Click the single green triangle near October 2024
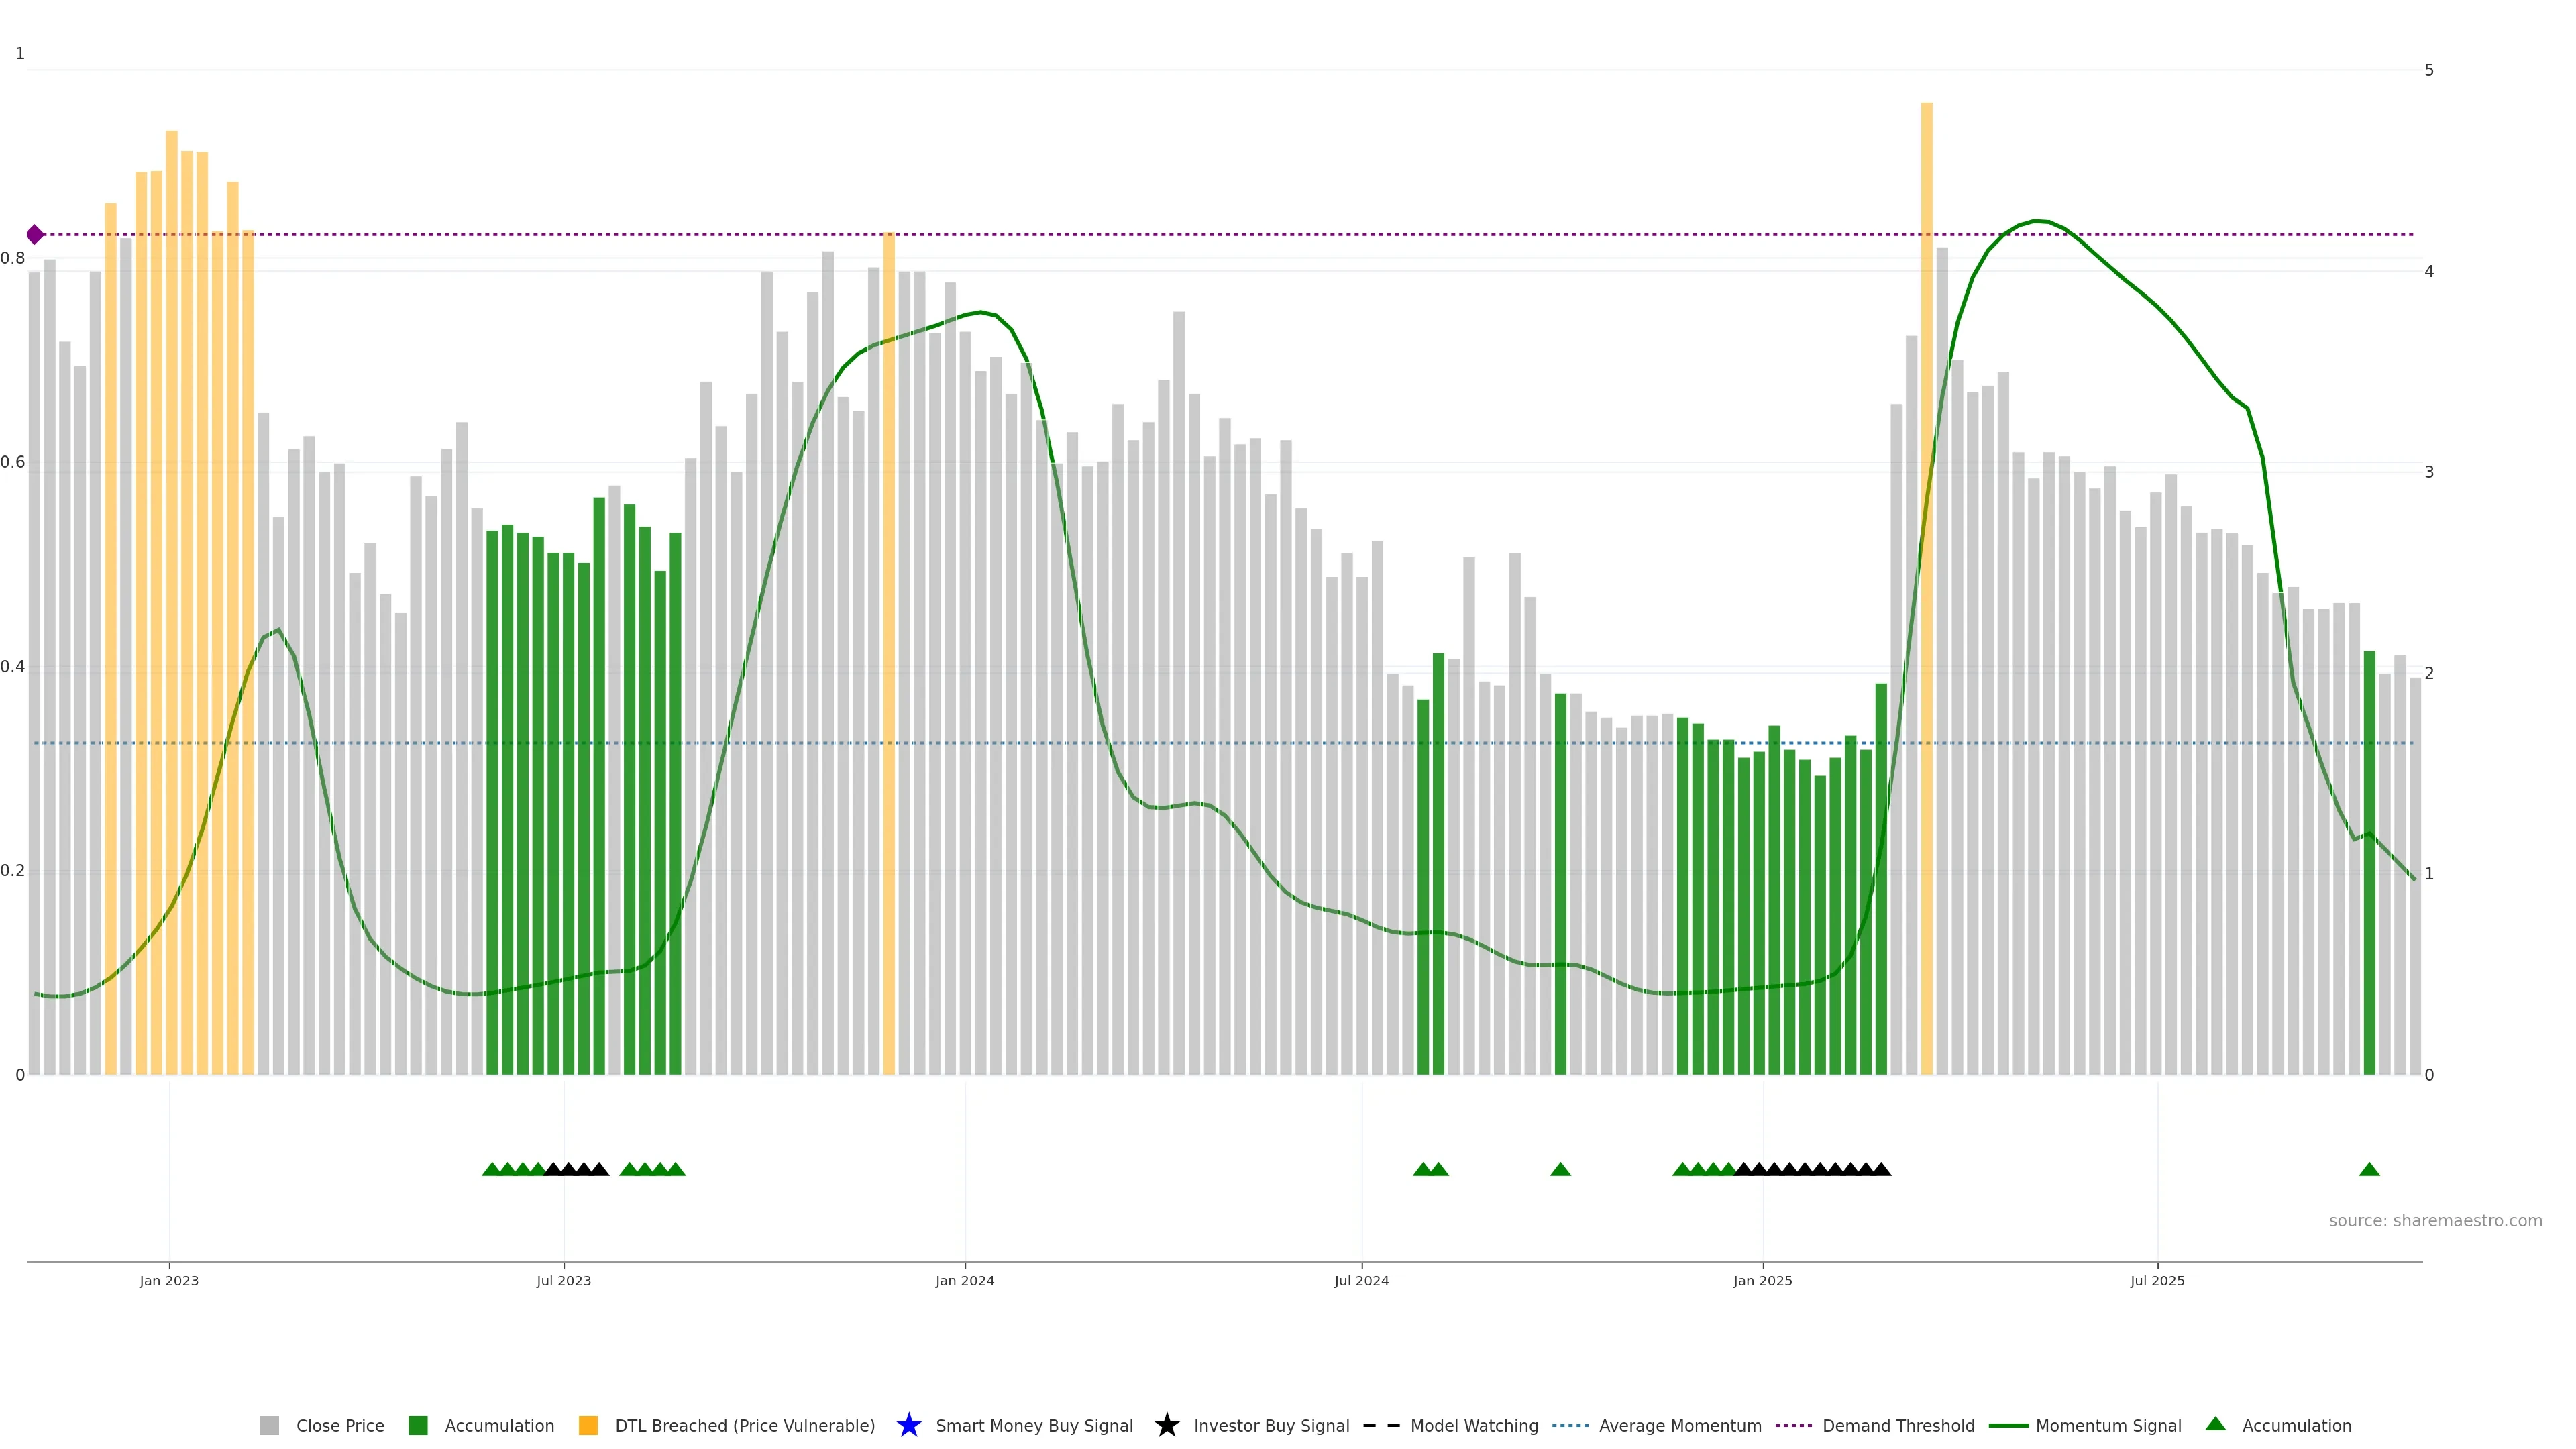2576x1449 pixels. coord(1560,1169)
